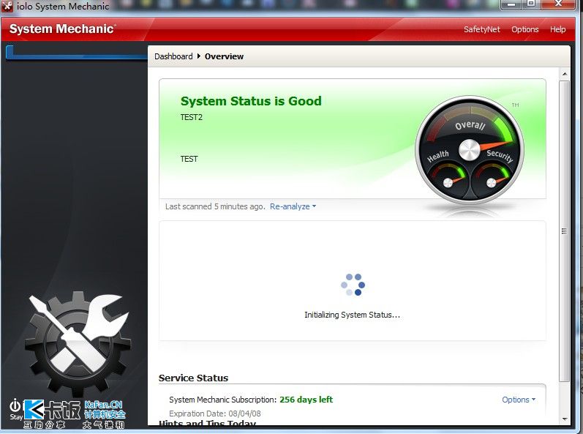Click the vertical scrollbar thumb
583x434 pixels.
coord(565,231)
